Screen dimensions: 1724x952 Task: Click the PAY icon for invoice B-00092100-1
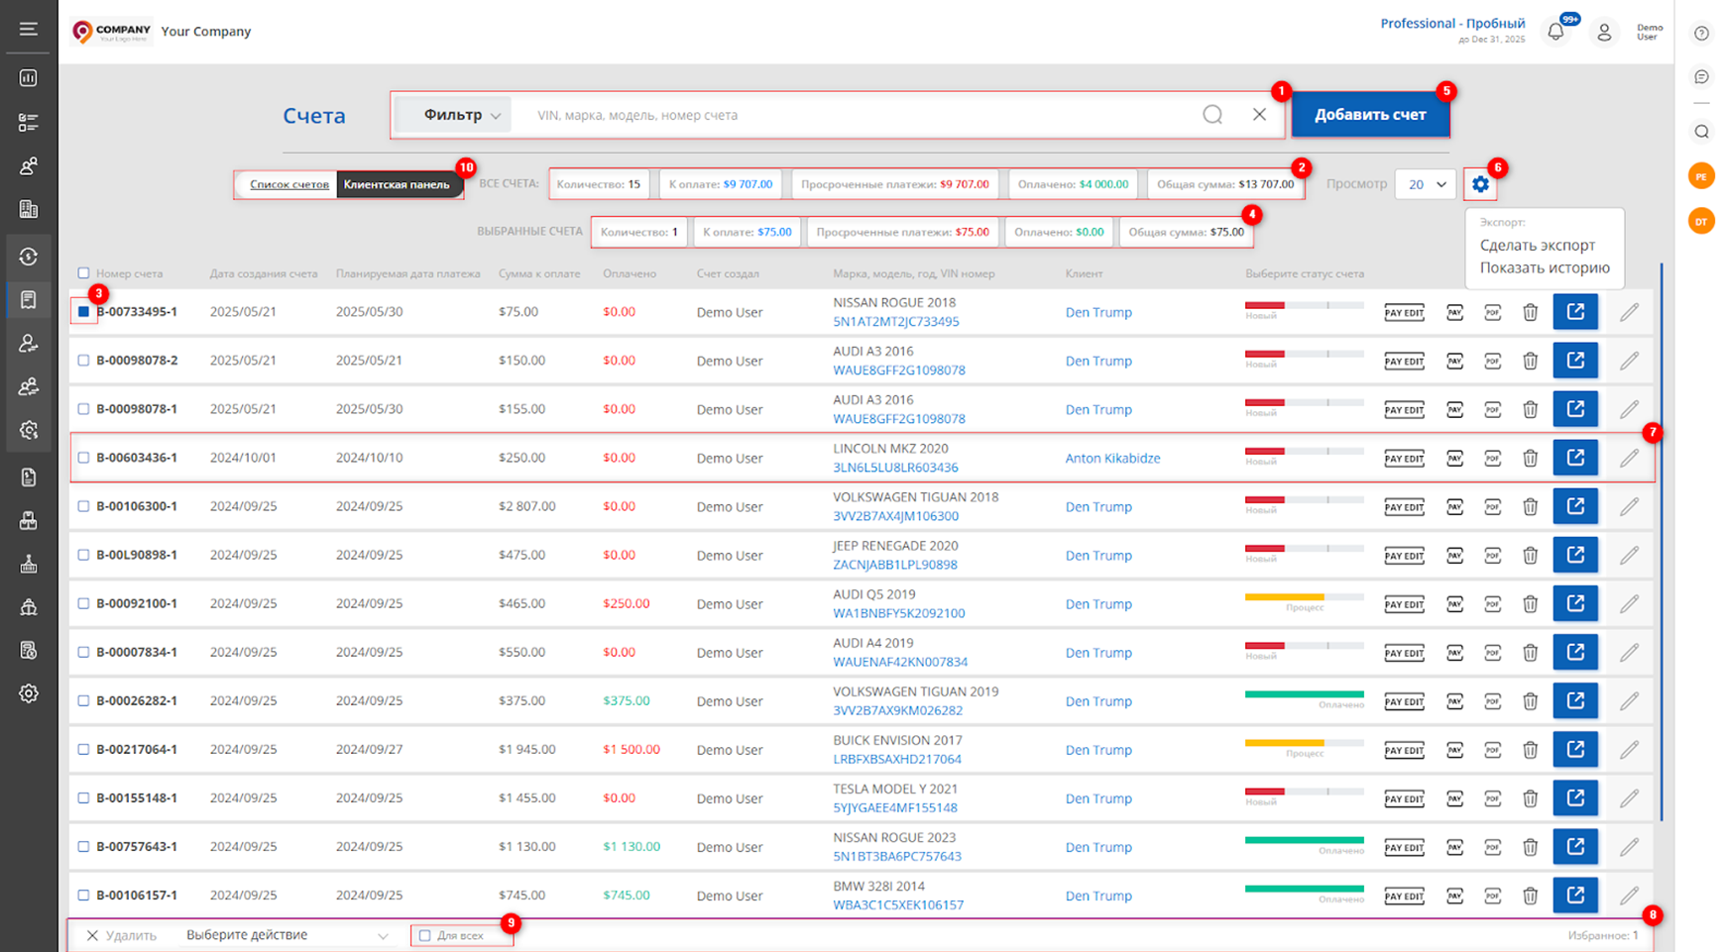tap(1454, 603)
